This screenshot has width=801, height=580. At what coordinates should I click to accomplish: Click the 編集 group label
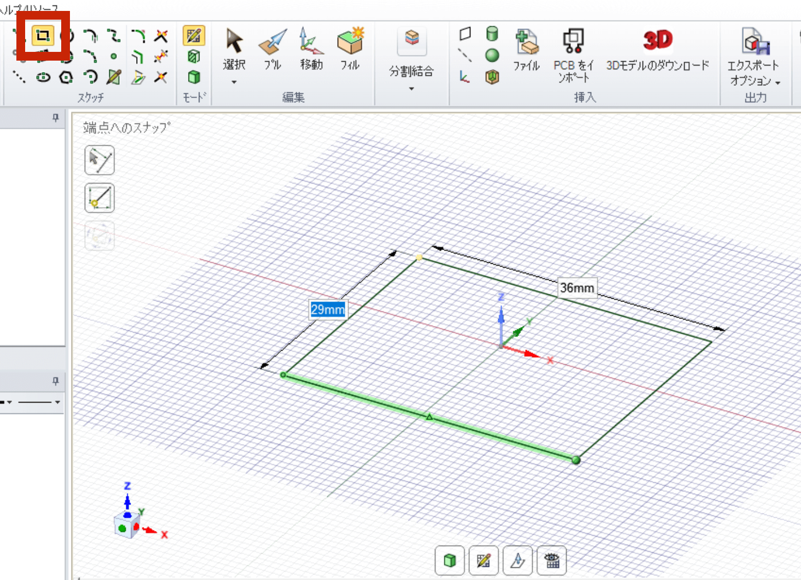pyautogui.click(x=293, y=98)
